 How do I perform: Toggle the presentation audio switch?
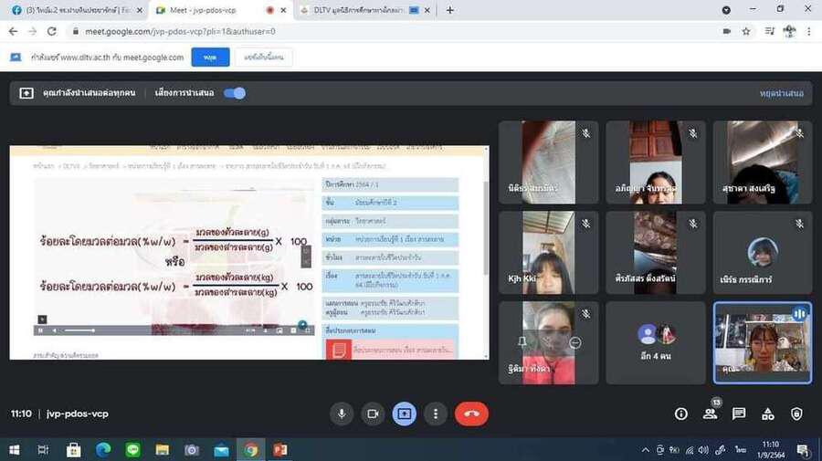point(235,93)
